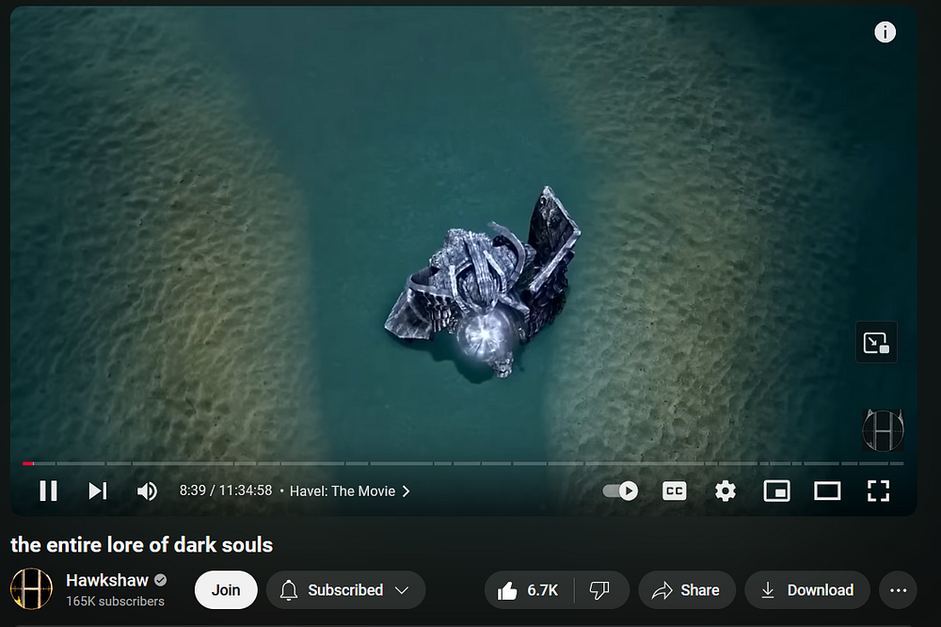
Task: Click the 8:39 / 11:34:58 time display
Action: click(226, 490)
